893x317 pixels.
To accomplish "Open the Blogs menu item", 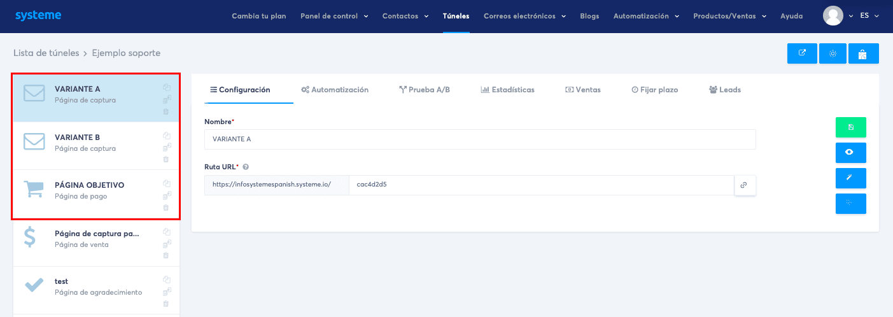I will [589, 16].
